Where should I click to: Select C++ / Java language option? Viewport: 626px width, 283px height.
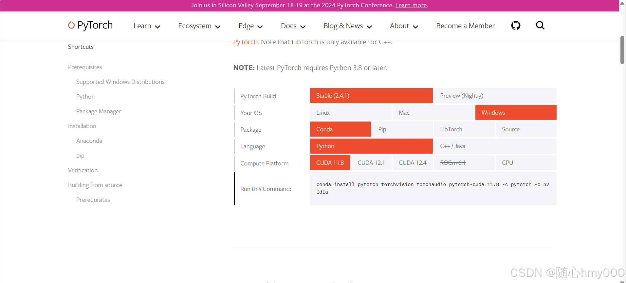pyautogui.click(x=495, y=146)
